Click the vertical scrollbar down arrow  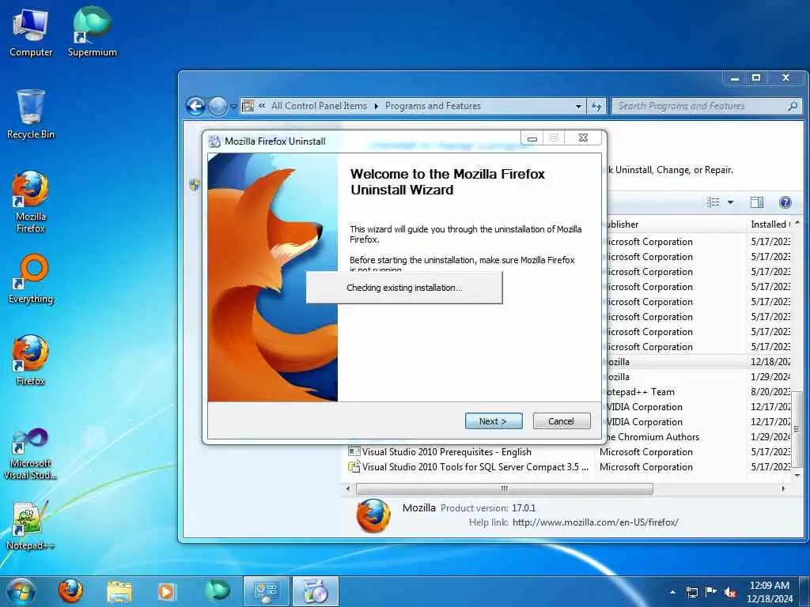click(797, 475)
